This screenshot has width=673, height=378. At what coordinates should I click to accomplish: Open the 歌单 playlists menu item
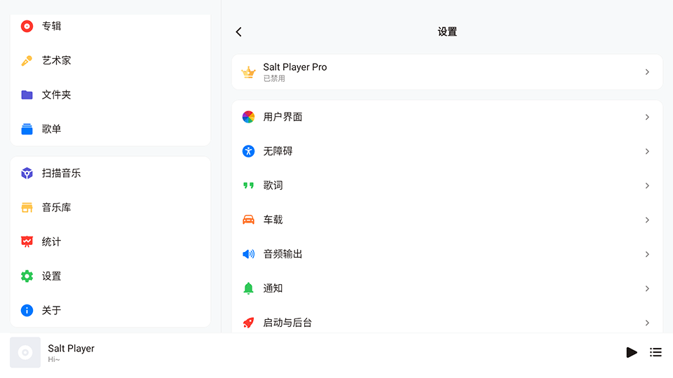110,129
